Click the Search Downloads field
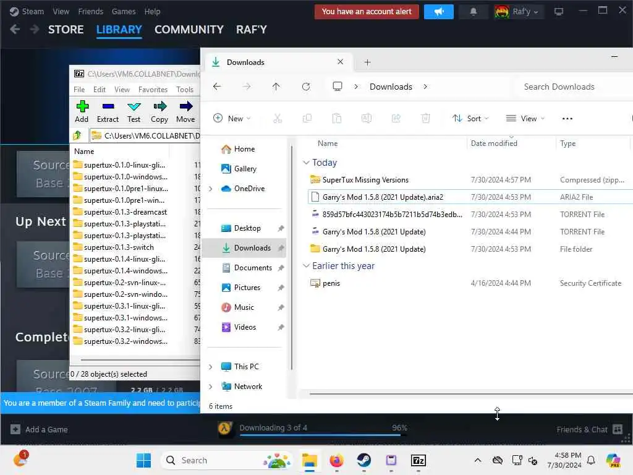The width and height of the screenshot is (633, 475). [573, 87]
